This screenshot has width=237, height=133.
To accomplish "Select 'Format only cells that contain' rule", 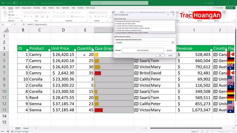I will click(145, 24).
